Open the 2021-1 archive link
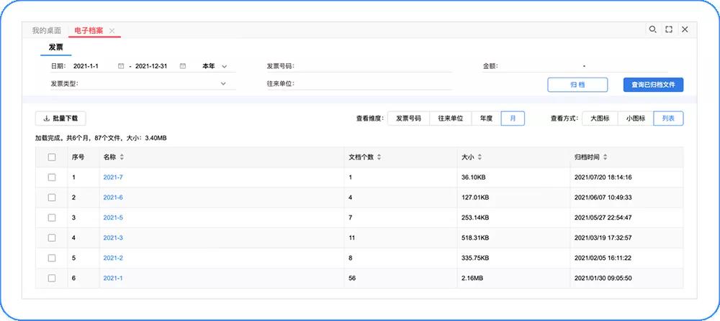Image resolution: width=720 pixels, height=321 pixels. pyautogui.click(x=113, y=278)
